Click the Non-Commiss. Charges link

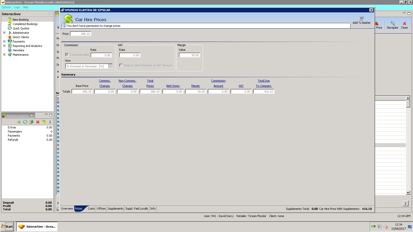coord(128,83)
